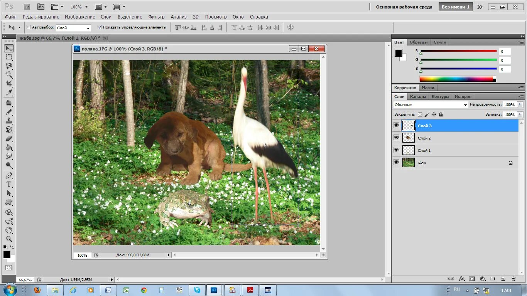Open the Непрозрачность value dropdown

click(520, 104)
